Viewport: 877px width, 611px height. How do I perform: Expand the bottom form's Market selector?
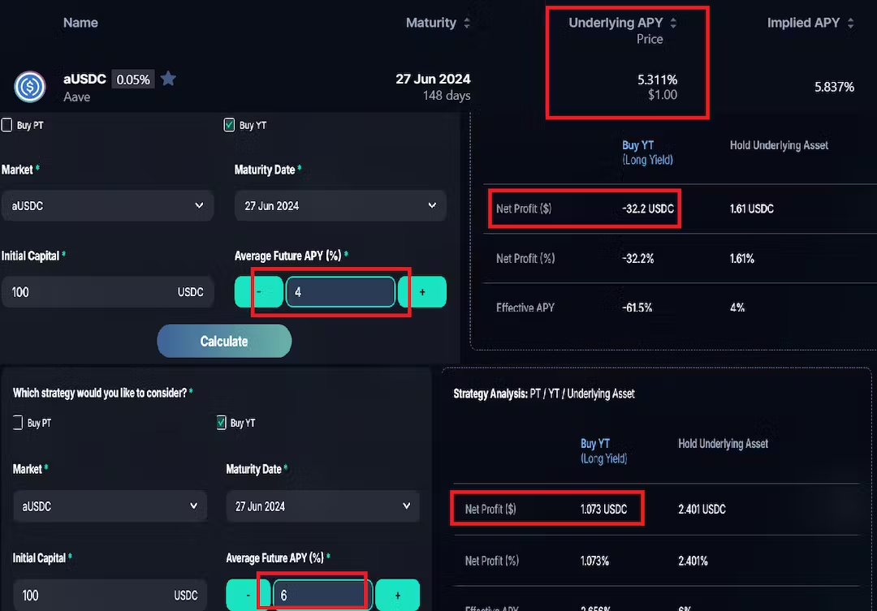110,506
